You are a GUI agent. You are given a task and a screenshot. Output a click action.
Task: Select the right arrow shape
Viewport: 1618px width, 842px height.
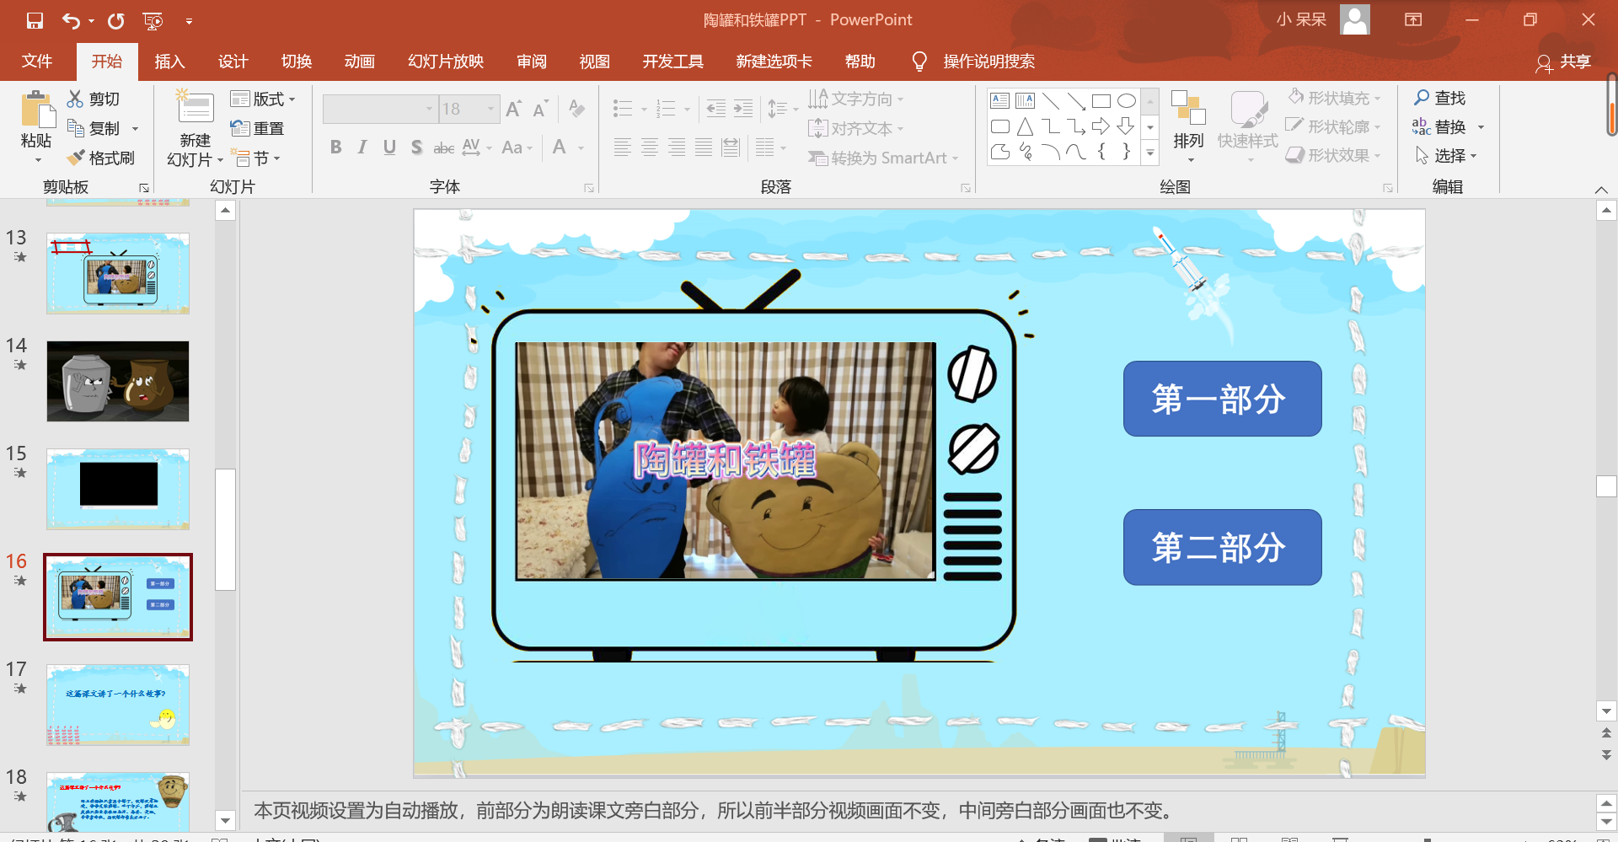[x=1101, y=126]
